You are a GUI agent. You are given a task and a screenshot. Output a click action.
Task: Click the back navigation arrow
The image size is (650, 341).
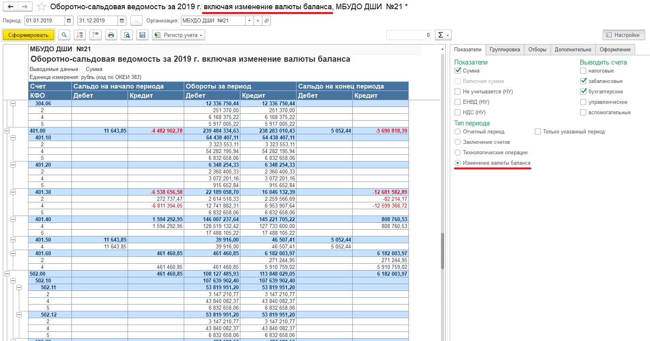11,7
